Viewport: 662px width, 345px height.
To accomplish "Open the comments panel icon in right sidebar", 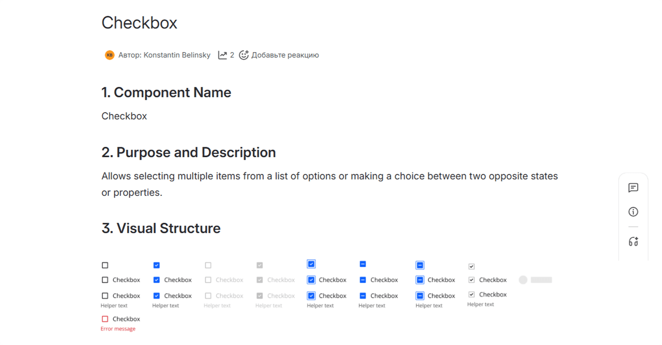I will pyautogui.click(x=633, y=188).
